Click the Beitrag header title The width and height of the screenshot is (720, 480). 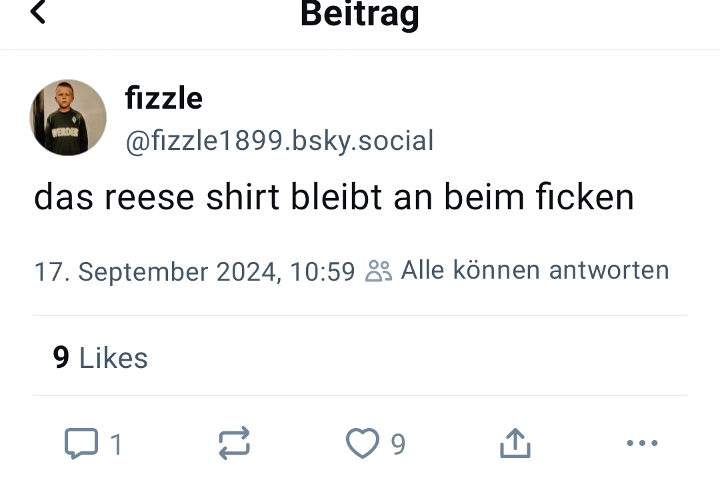359,13
